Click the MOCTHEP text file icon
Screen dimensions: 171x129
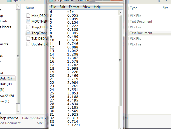click(x=29, y=21)
